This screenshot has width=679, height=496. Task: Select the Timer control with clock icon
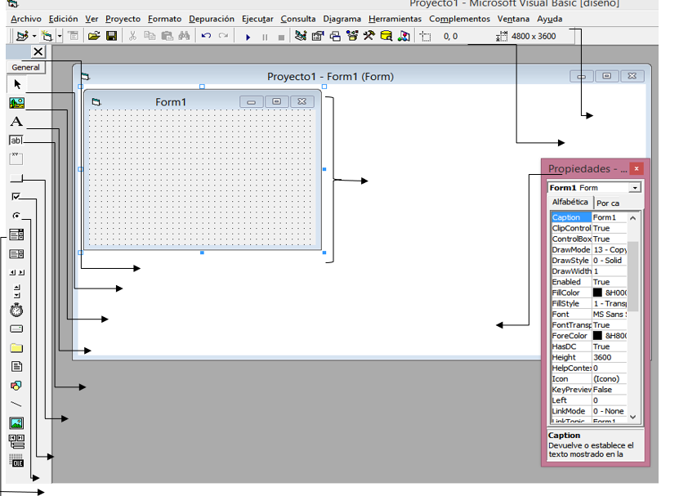click(x=16, y=311)
